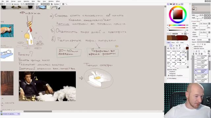Adjust the Hue slider
Image resolution: width=211 pixels, height=118 pixels.
(177, 25)
